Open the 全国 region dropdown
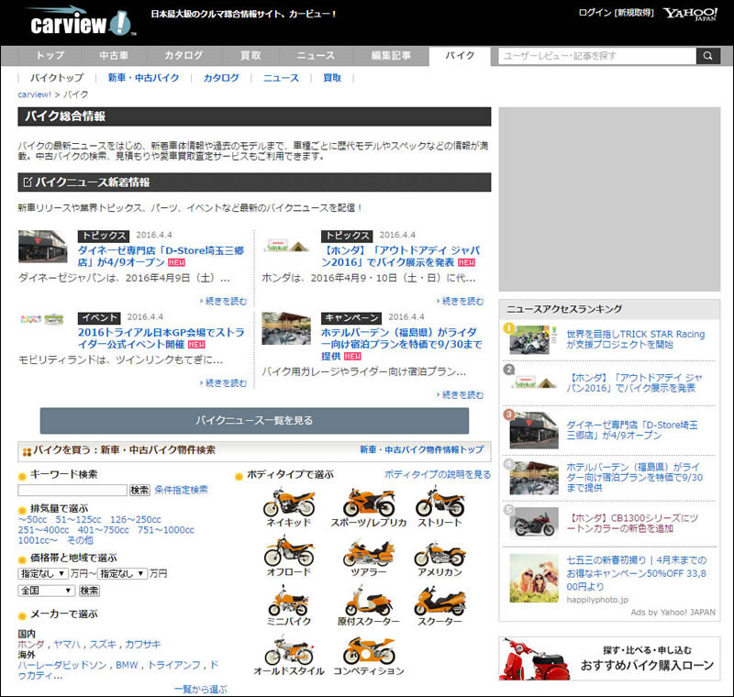 46,591
